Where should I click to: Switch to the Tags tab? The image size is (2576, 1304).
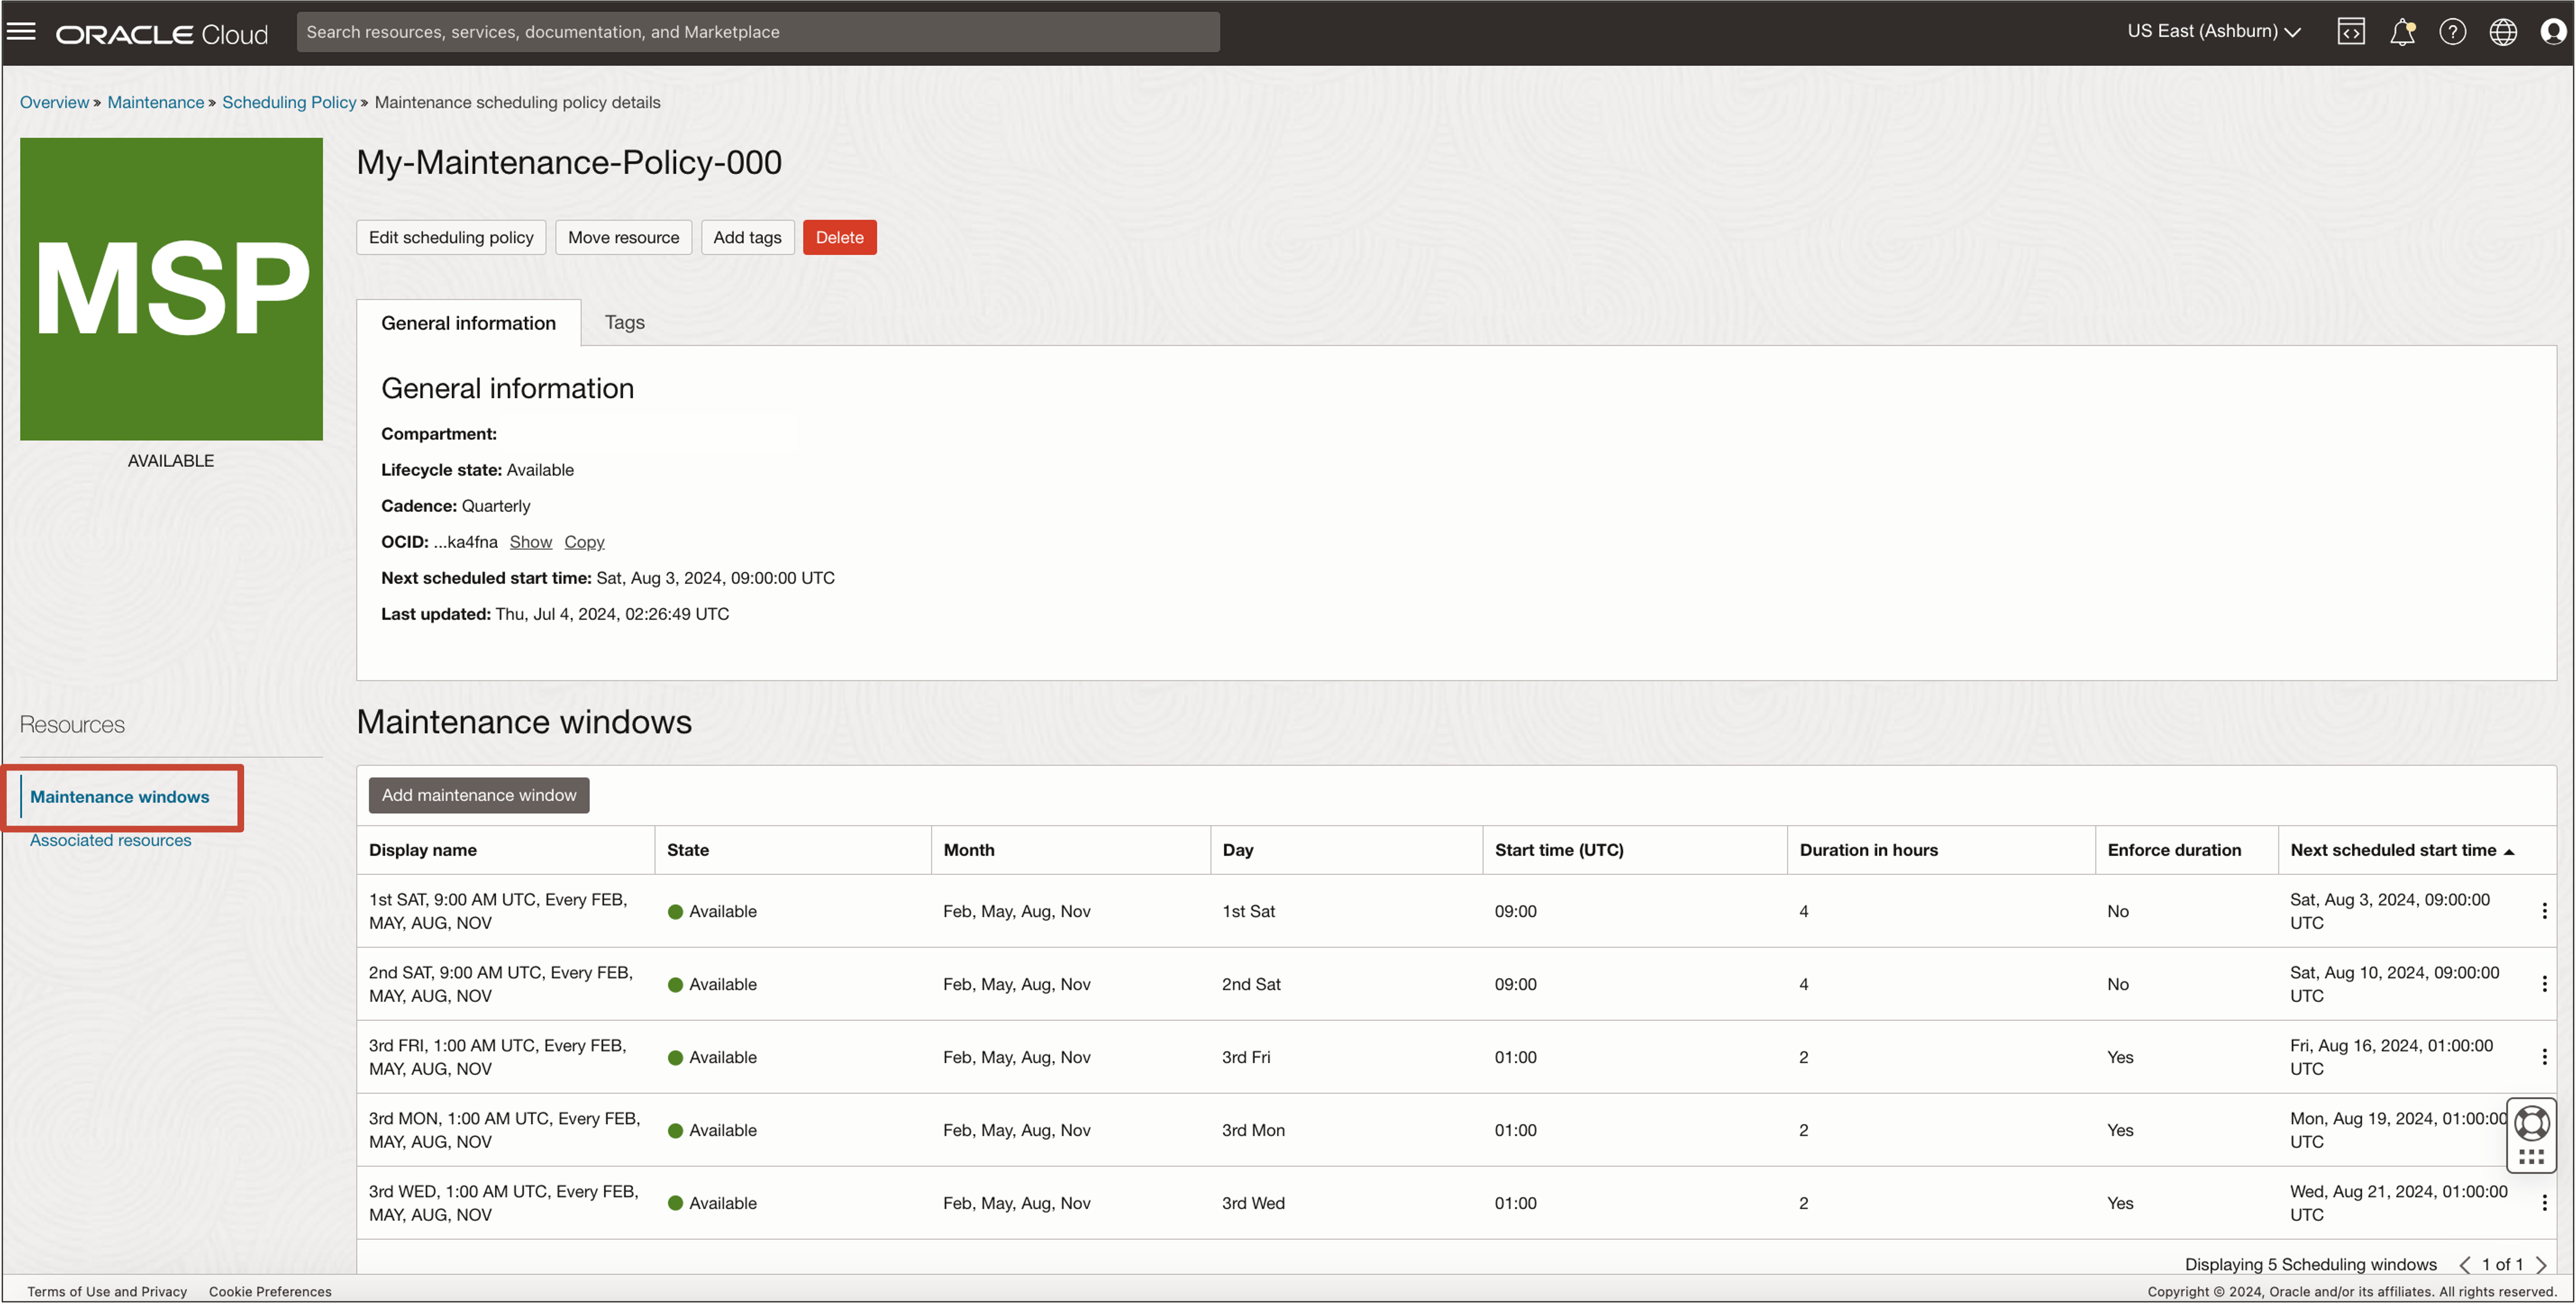tap(624, 322)
